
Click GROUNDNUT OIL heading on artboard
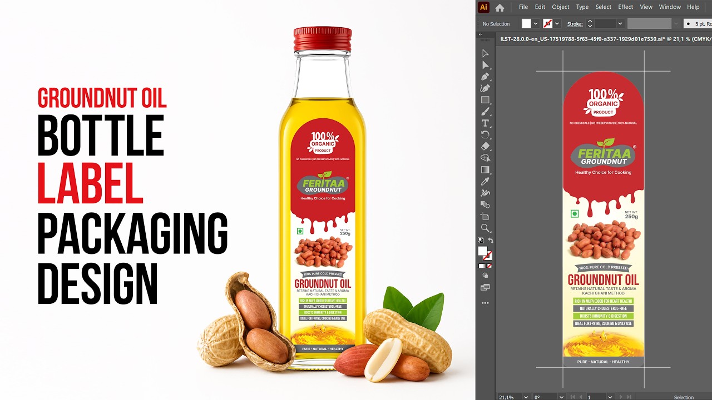[x=603, y=279]
